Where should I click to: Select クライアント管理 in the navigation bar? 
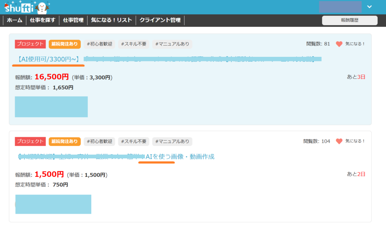[160, 20]
